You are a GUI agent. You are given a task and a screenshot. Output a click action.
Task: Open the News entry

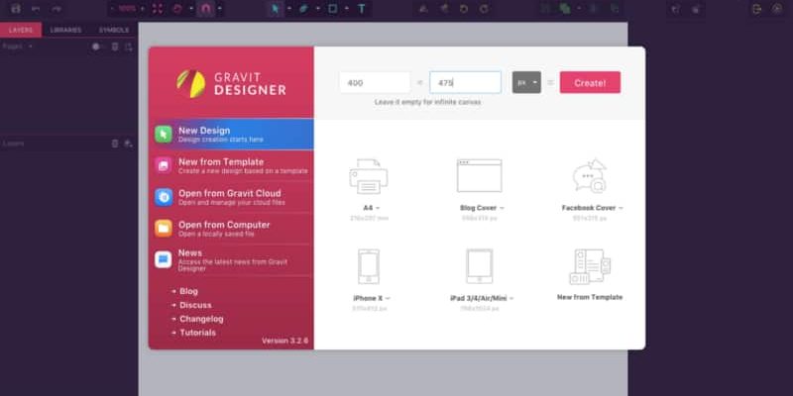pos(231,259)
